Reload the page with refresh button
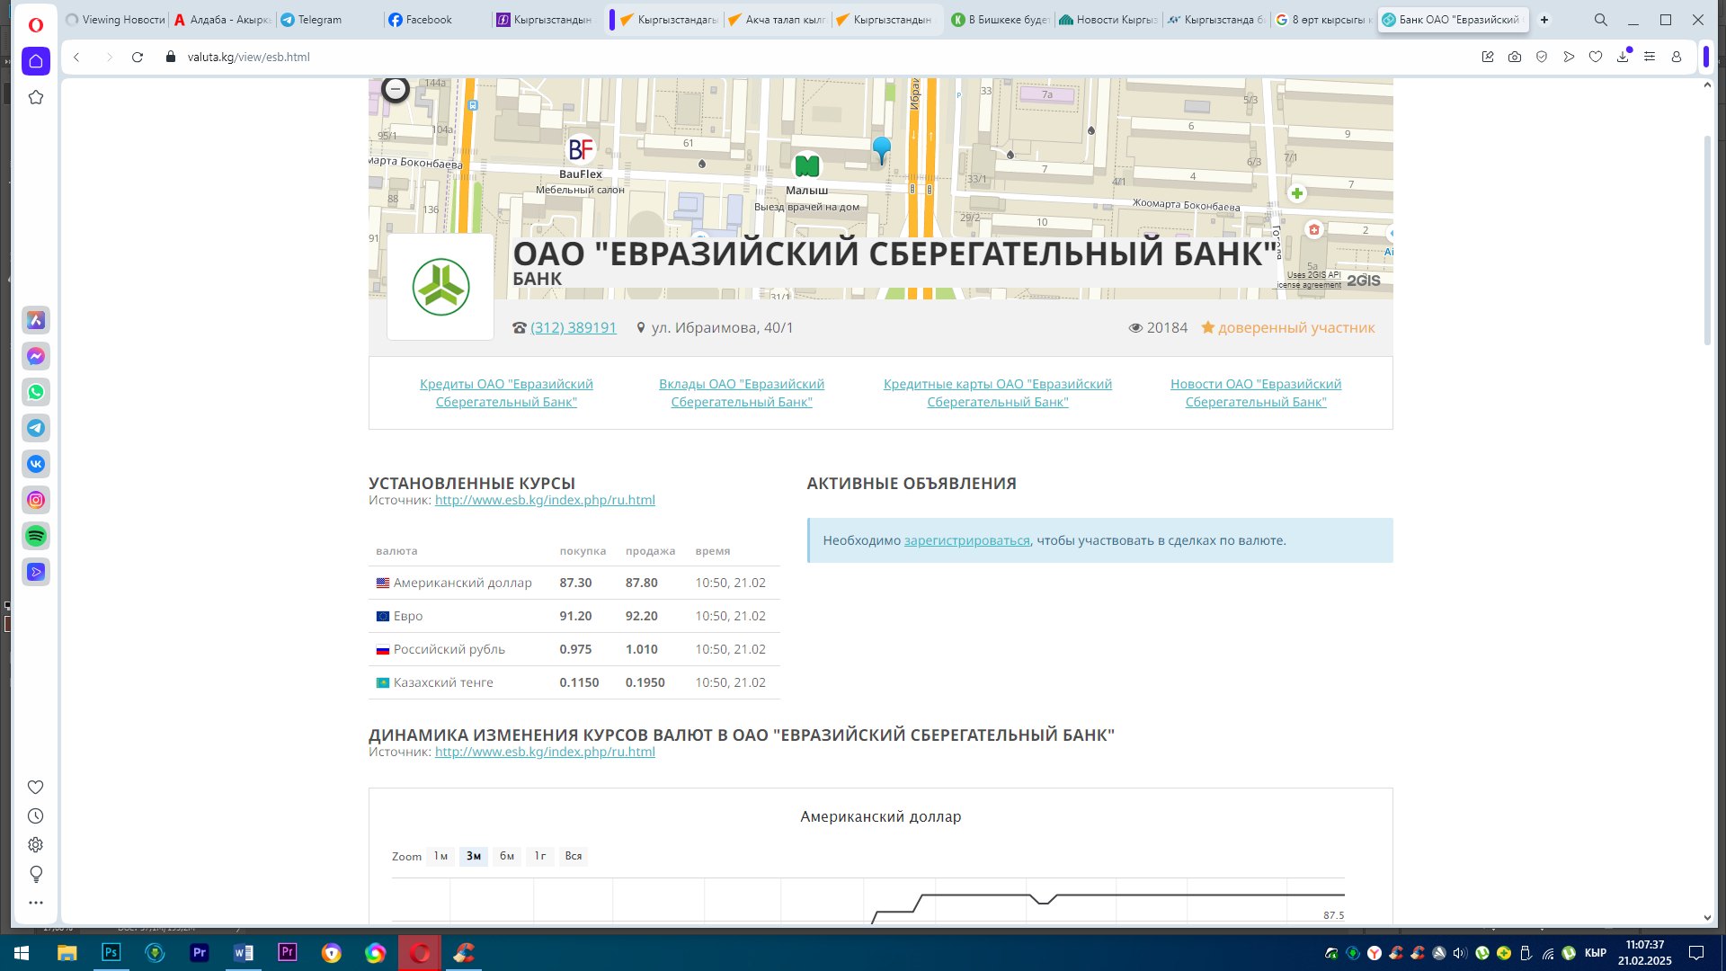This screenshot has height=971, width=1726. coord(138,57)
